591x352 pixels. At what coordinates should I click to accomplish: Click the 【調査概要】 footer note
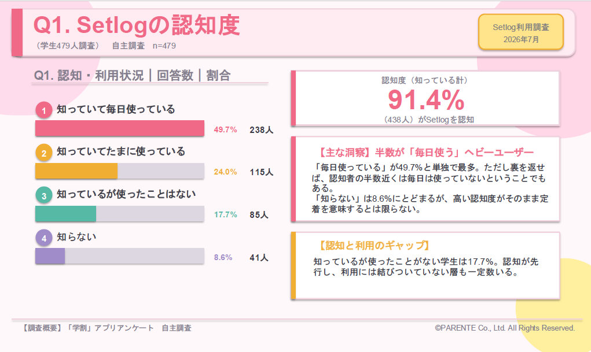pyautogui.click(x=107, y=328)
